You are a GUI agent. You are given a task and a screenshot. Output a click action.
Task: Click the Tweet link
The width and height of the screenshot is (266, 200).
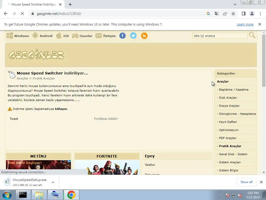14,119
